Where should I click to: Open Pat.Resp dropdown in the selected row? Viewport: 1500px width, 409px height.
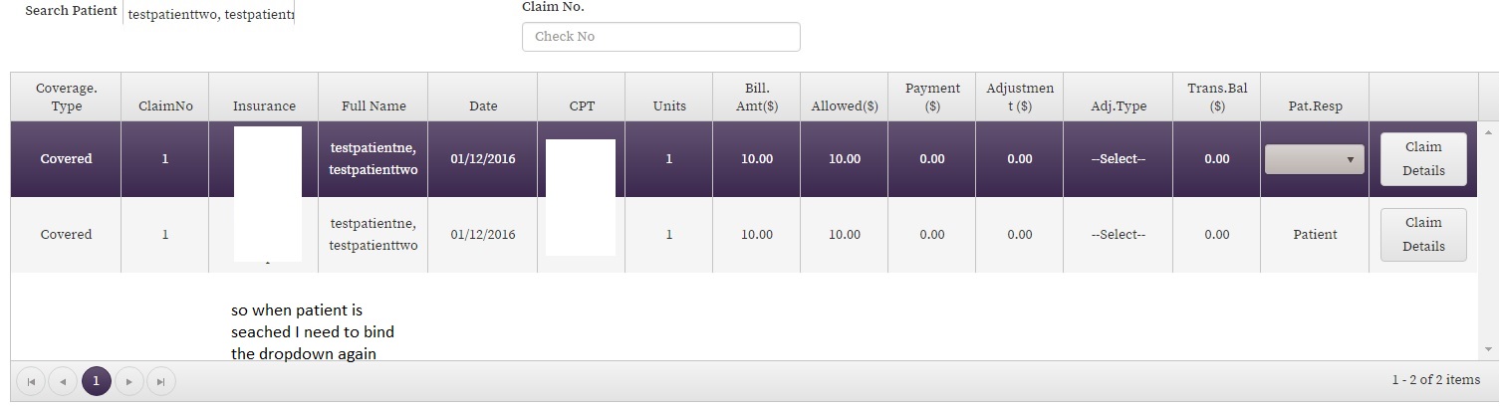pos(1314,159)
